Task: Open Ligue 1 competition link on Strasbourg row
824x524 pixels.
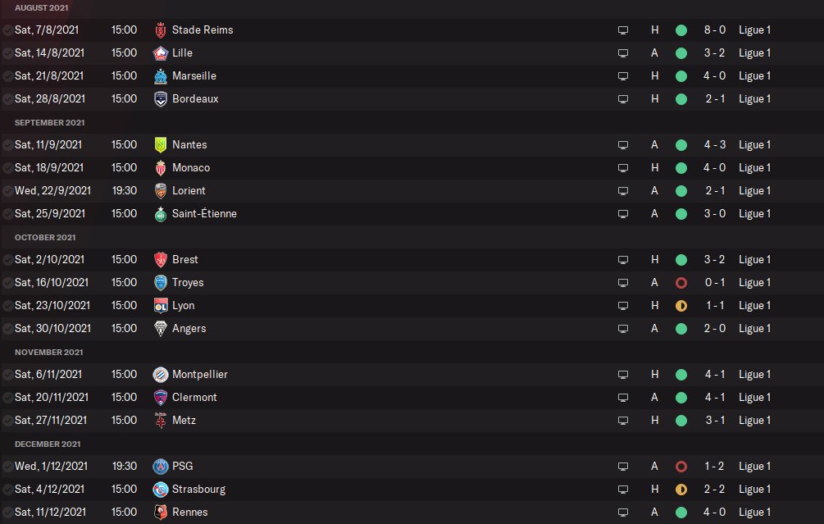Action: [x=754, y=490]
